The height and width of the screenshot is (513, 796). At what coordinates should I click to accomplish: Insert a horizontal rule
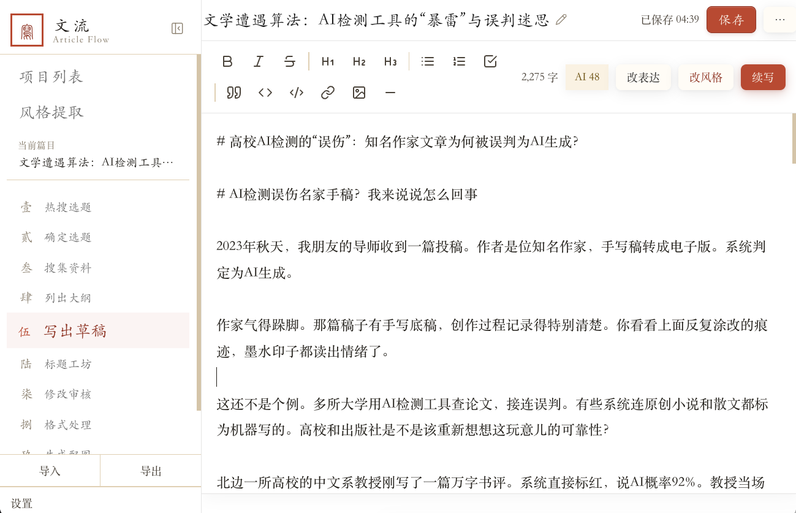click(390, 93)
